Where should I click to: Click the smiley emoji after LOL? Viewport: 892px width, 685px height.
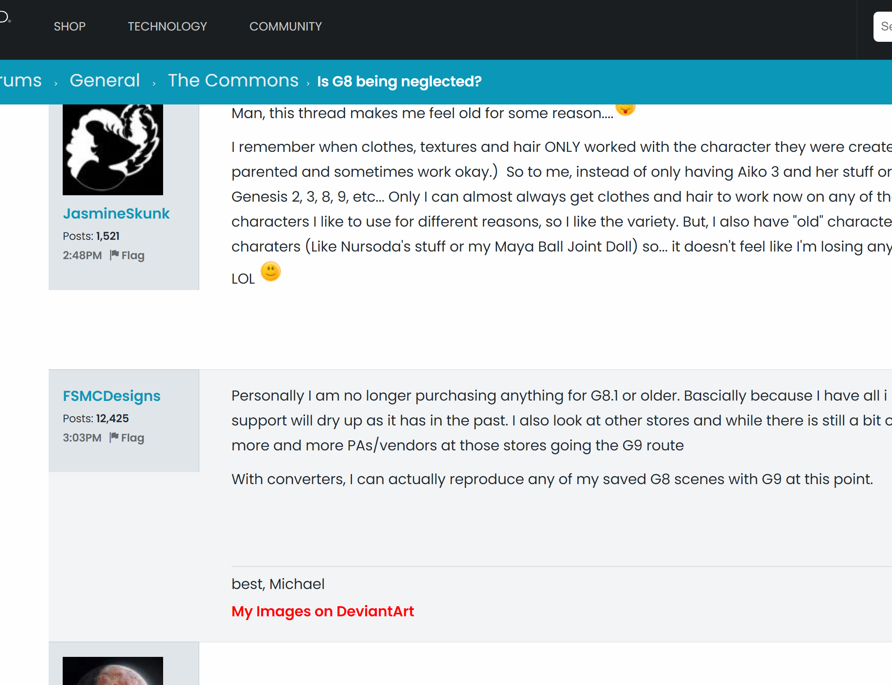pos(270,272)
